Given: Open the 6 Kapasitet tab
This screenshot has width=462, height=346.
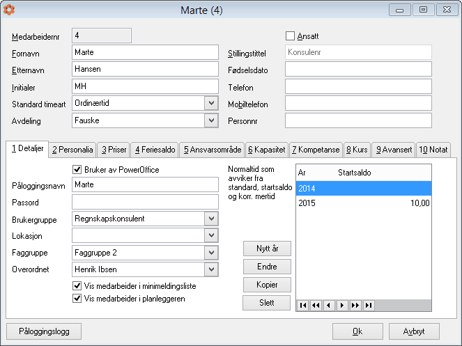Looking at the screenshot, I should [x=267, y=150].
